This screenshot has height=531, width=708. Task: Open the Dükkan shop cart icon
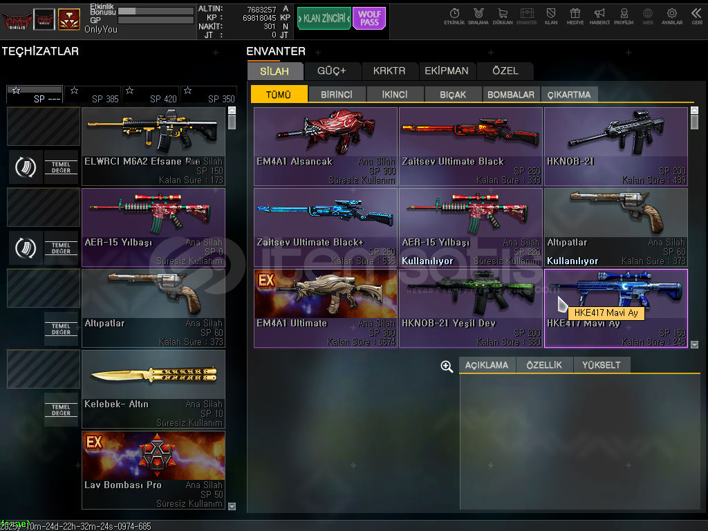point(503,17)
